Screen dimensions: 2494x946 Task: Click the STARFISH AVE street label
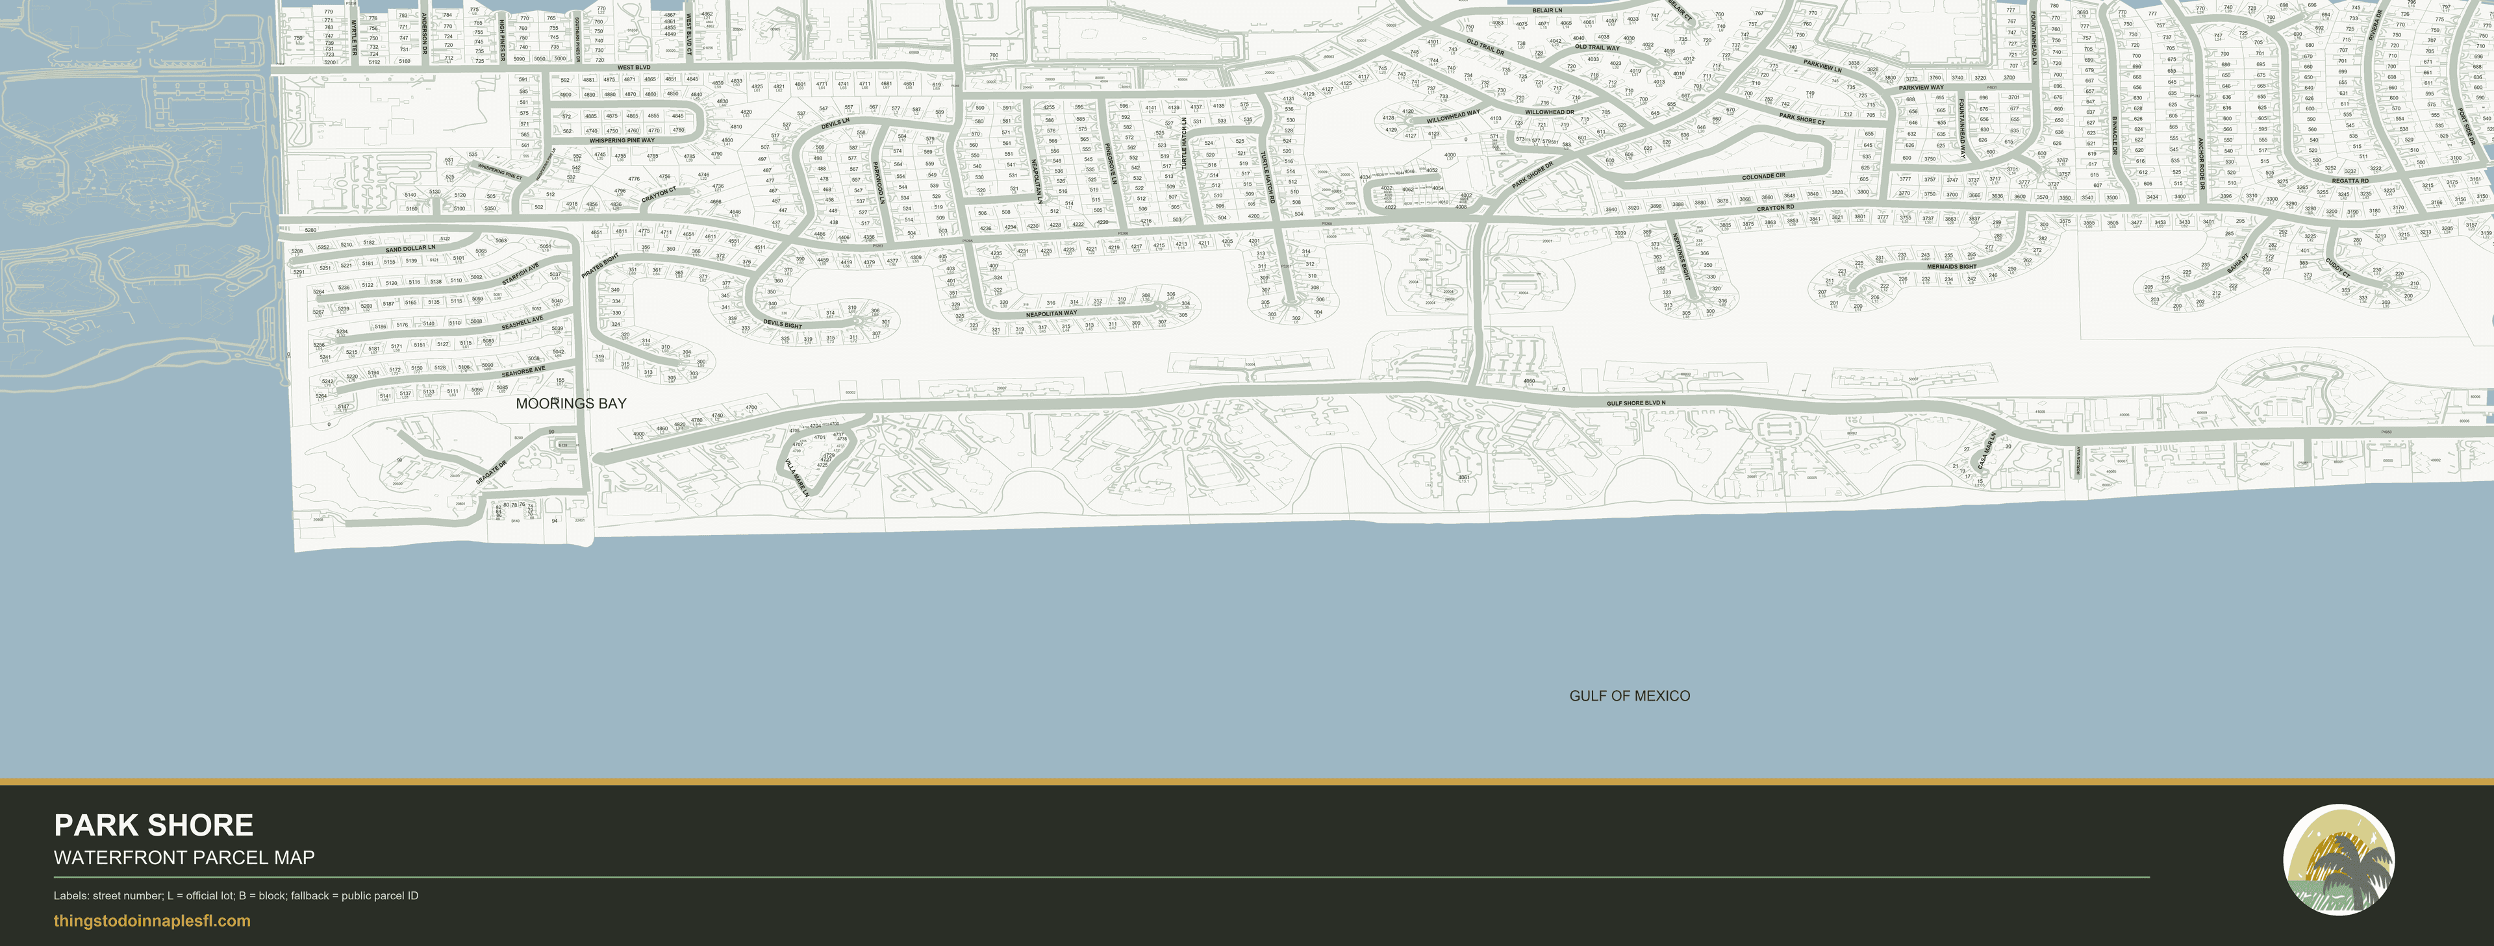[521, 274]
